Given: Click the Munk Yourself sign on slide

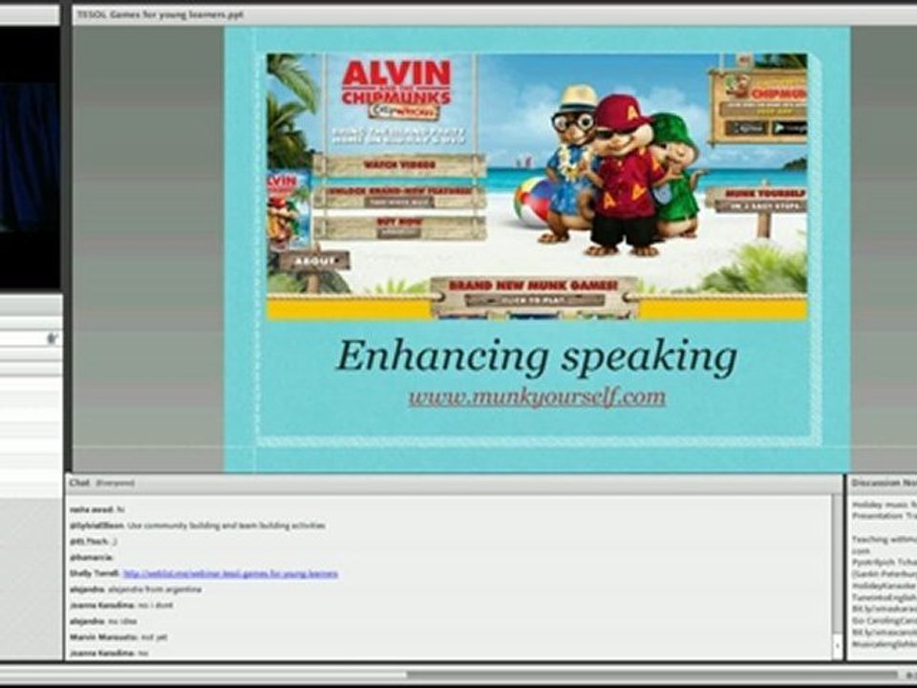Looking at the screenshot, I should (x=757, y=200).
